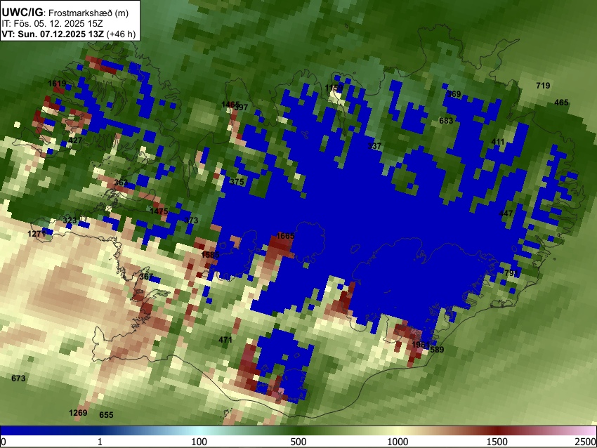
Task: Select the map value 683
Action: click(x=446, y=121)
